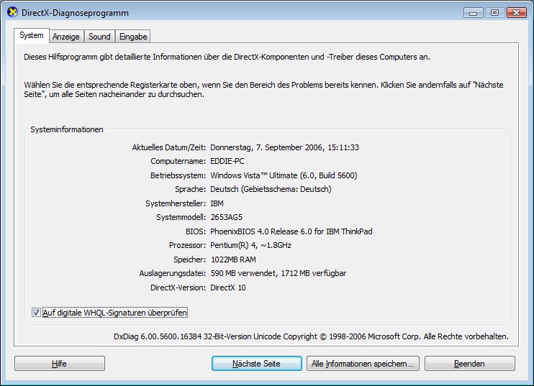Switch to the System tab
Image resolution: width=534 pixels, height=386 pixels.
coord(32,35)
